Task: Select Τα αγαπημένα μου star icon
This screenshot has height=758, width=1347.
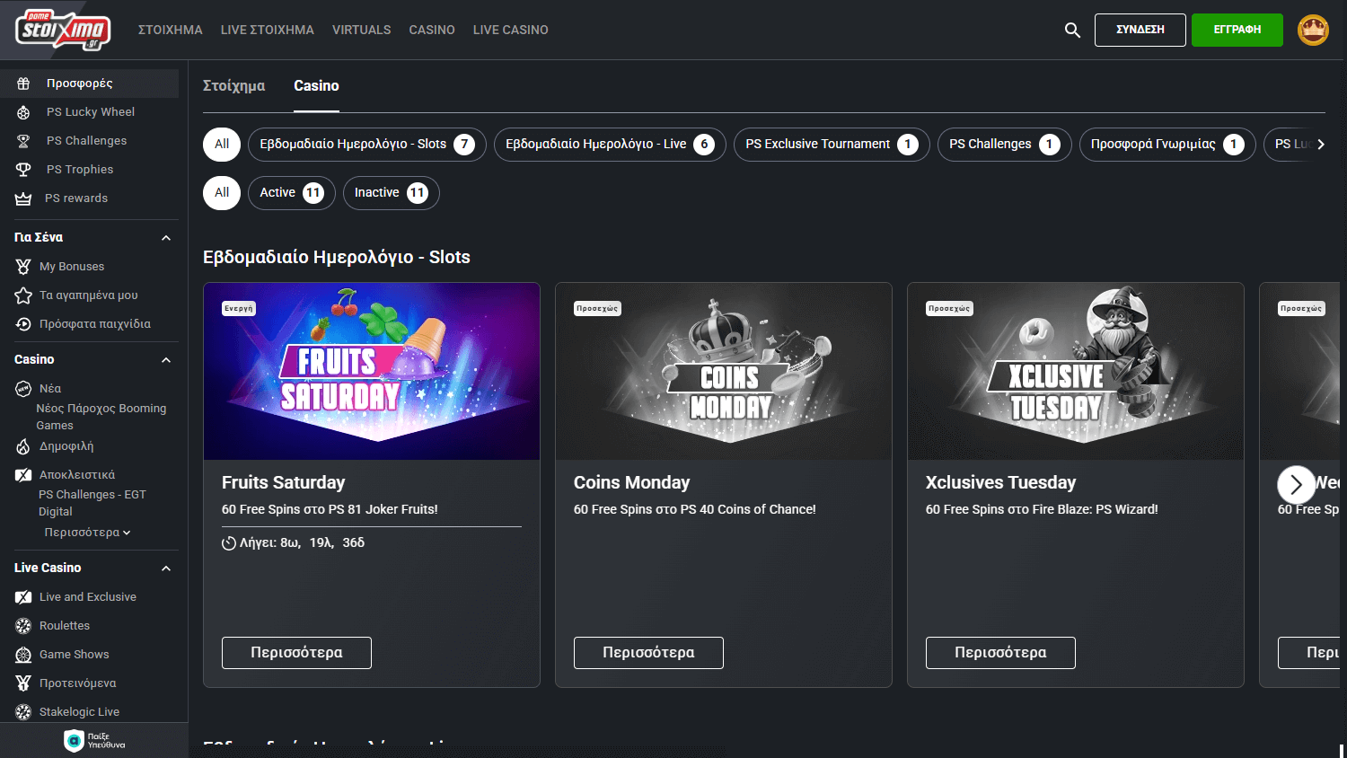Action: click(x=22, y=295)
